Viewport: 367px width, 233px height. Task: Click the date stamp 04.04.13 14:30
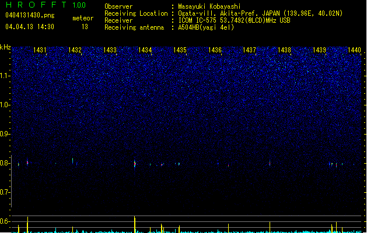pos(30,27)
